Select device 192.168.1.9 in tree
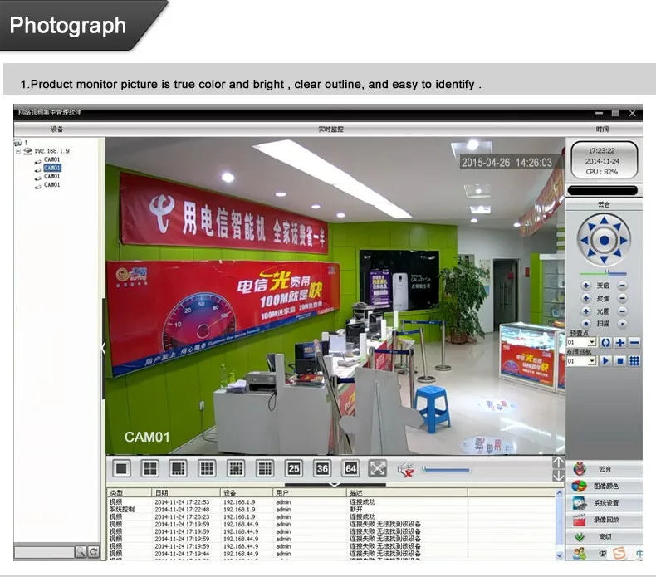The image size is (656, 577). pyautogui.click(x=51, y=151)
